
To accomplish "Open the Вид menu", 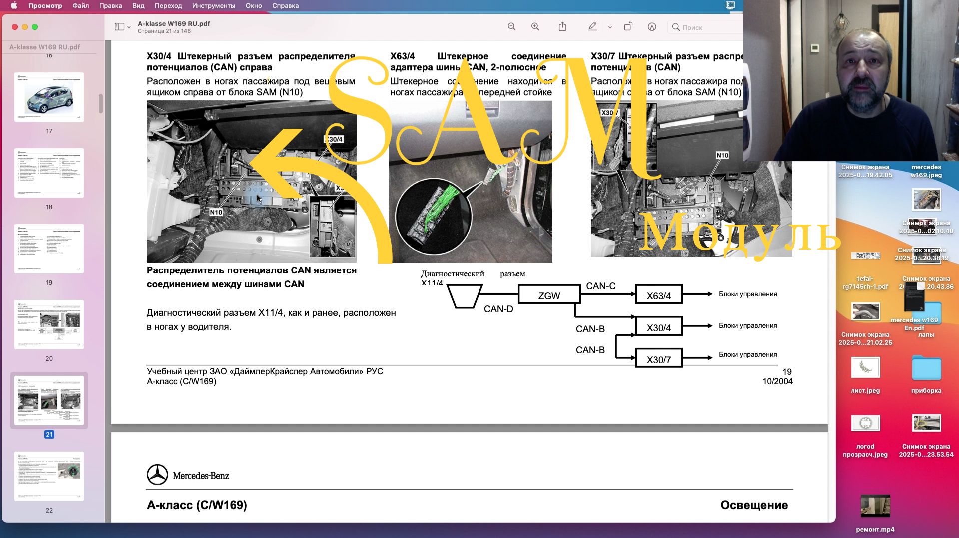I will click(x=138, y=6).
